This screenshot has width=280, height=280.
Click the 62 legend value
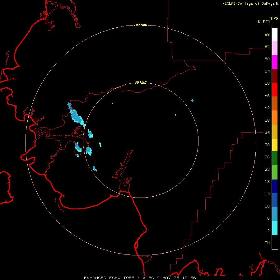click(x=267, y=46)
